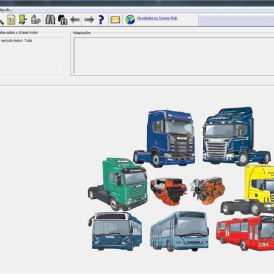
Task: Click the binoculars with cloud icon
Action: (62, 20)
